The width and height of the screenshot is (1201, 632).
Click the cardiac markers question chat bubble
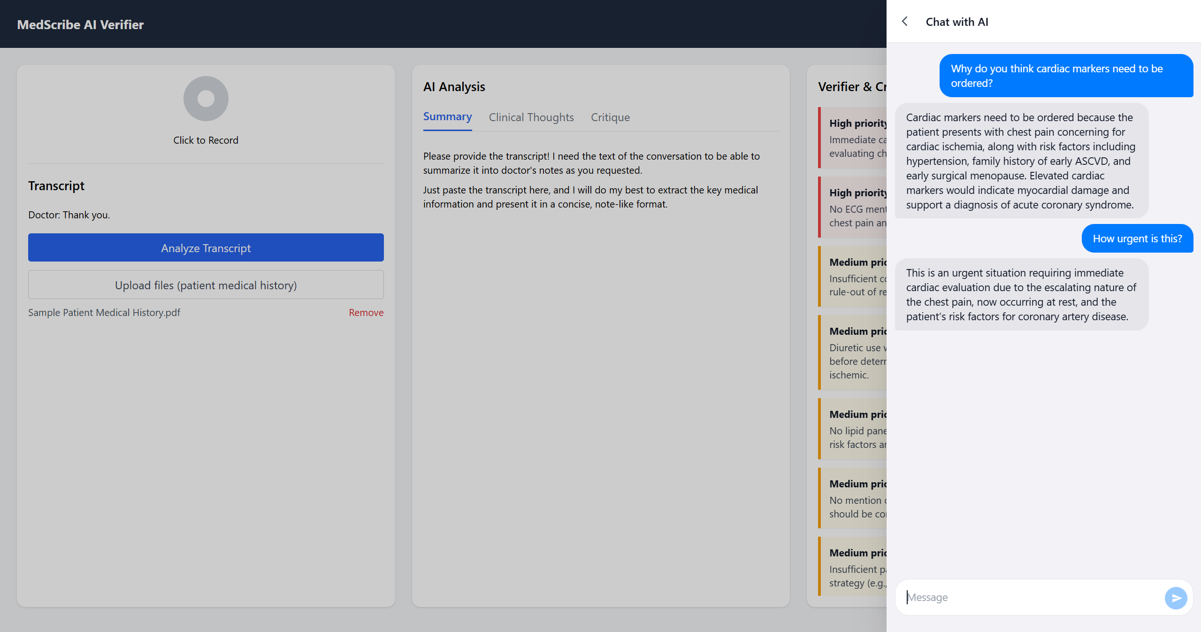coord(1065,76)
